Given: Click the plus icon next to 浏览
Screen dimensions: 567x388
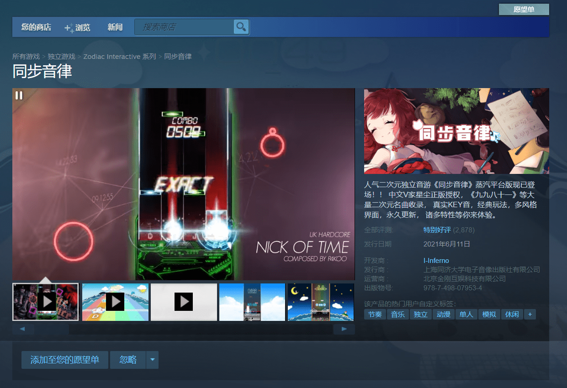Looking at the screenshot, I should [x=69, y=28].
